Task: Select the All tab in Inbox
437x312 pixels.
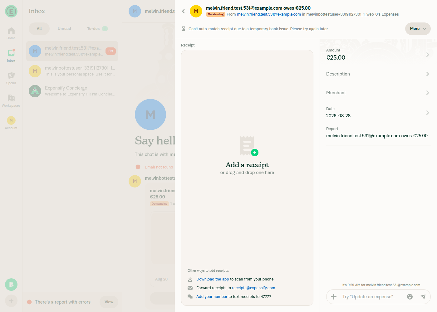Action: click(39, 29)
